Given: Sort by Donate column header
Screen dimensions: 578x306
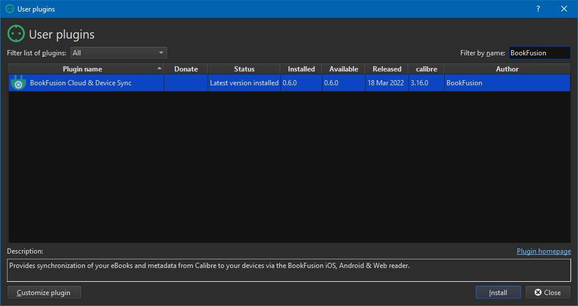Looking at the screenshot, I should point(186,69).
